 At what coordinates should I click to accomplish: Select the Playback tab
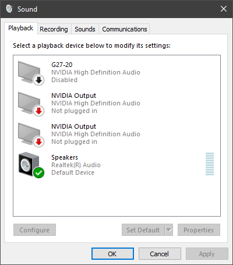coord(21,28)
